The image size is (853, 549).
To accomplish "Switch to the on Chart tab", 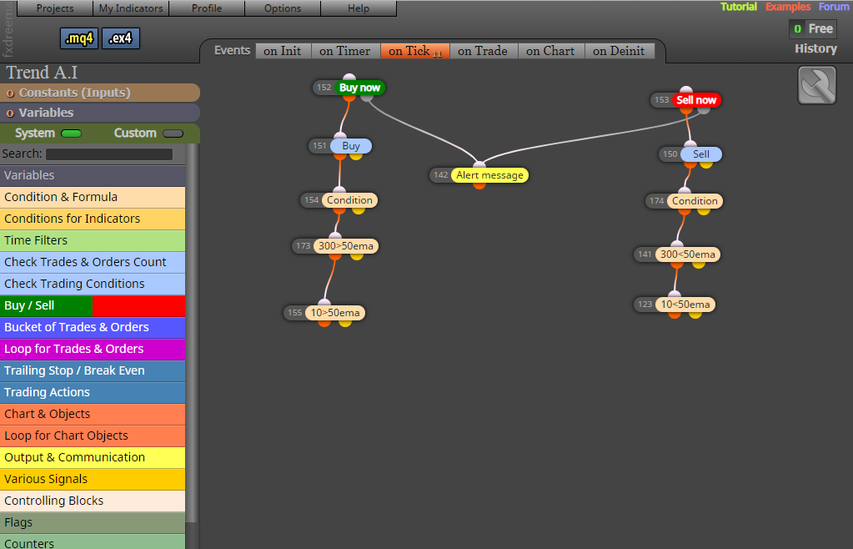I will [550, 51].
